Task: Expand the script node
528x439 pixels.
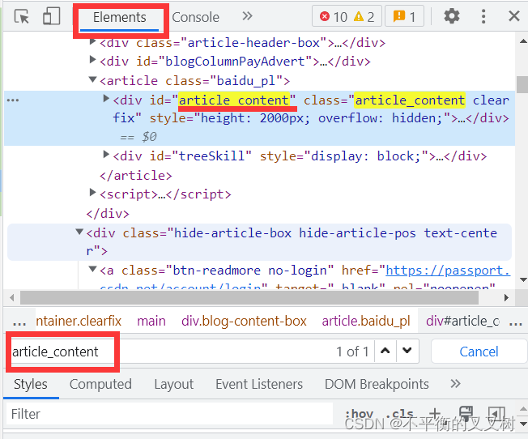Action: coord(92,193)
